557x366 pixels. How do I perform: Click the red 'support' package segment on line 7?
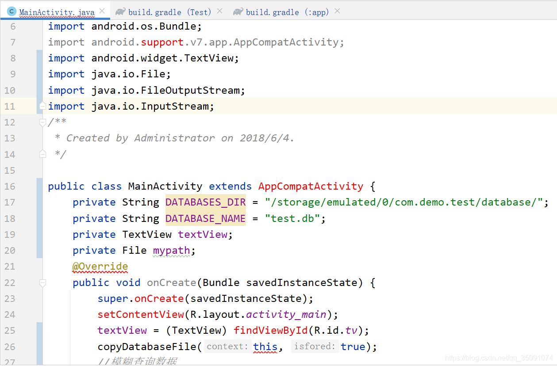click(162, 42)
